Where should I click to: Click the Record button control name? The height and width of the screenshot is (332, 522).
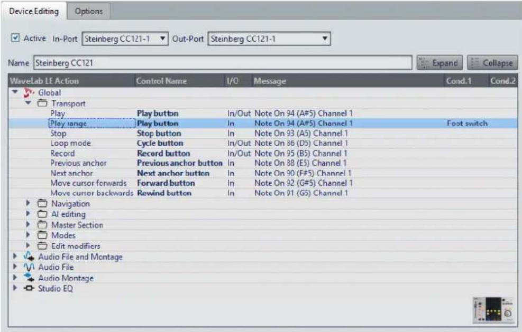coord(163,153)
